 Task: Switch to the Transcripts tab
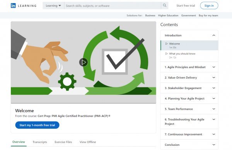click(x=40, y=142)
